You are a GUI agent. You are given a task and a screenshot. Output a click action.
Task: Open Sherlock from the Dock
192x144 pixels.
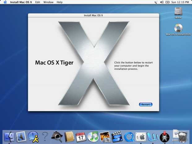tap(57, 137)
